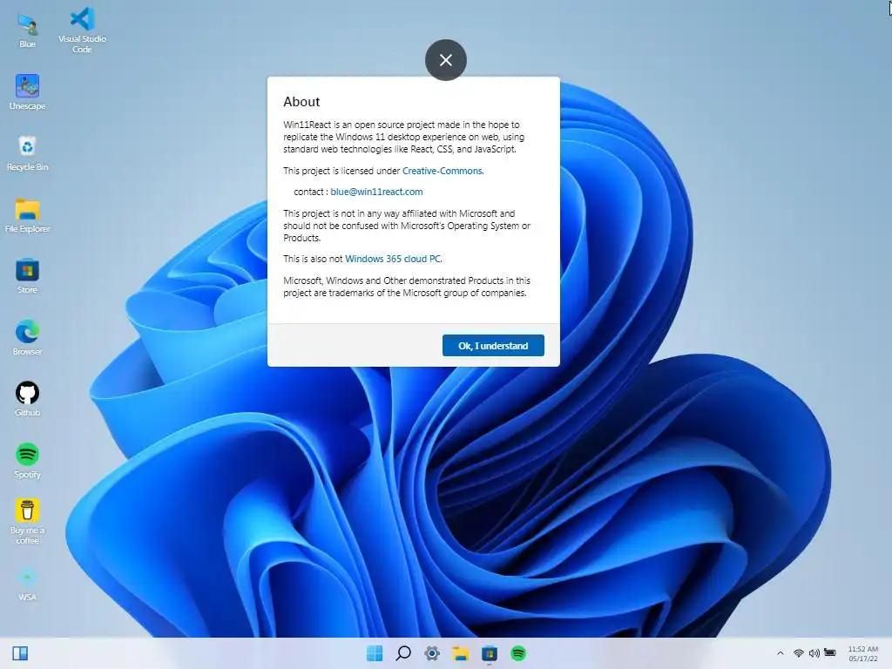Open Buy me a coffee icon

pos(27,521)
